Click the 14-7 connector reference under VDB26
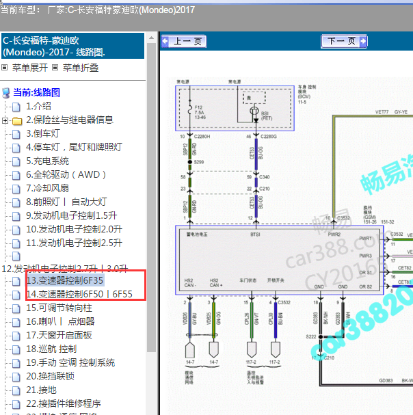 (190, 362)
